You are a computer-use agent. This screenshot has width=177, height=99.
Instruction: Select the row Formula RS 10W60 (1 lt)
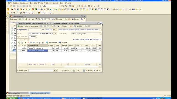point(59,48)
